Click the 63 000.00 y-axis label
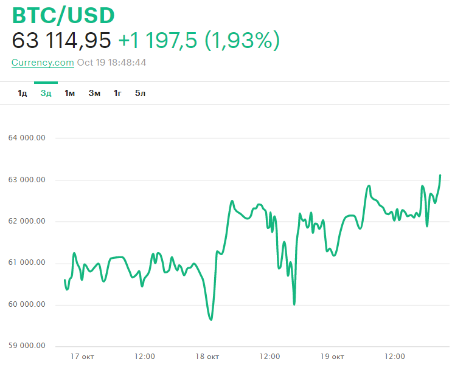Image resolution: width=452 pixels, height=373 pixels. 27,180
